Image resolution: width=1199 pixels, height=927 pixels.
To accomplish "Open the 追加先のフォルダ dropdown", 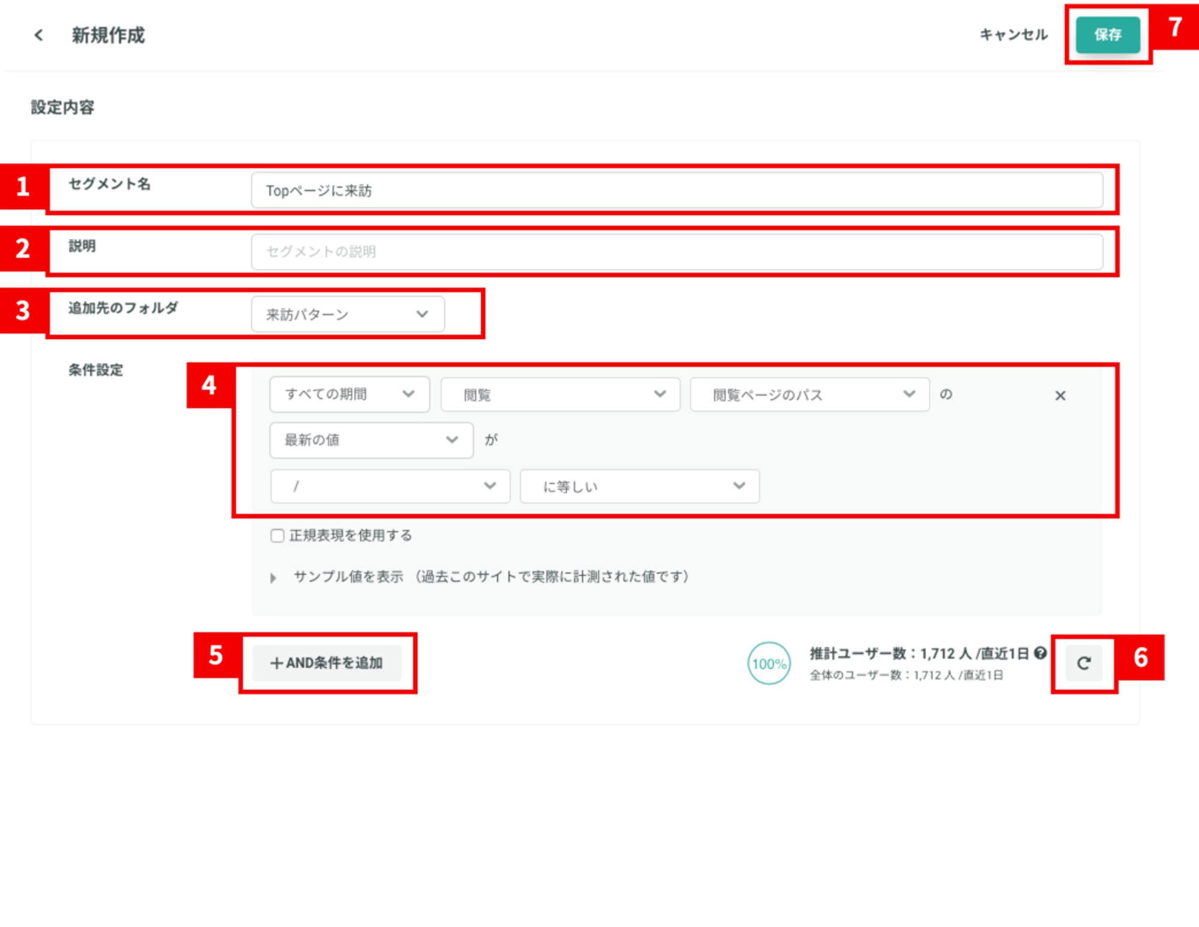I will [348, 314].
